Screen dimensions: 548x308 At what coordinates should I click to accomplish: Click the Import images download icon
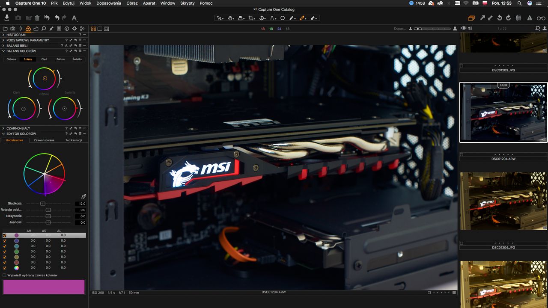pos(7,18)
